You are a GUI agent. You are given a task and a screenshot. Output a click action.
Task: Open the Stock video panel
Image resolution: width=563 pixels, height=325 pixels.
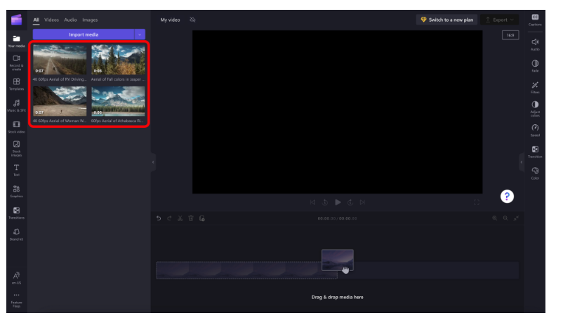click(17, 127)
